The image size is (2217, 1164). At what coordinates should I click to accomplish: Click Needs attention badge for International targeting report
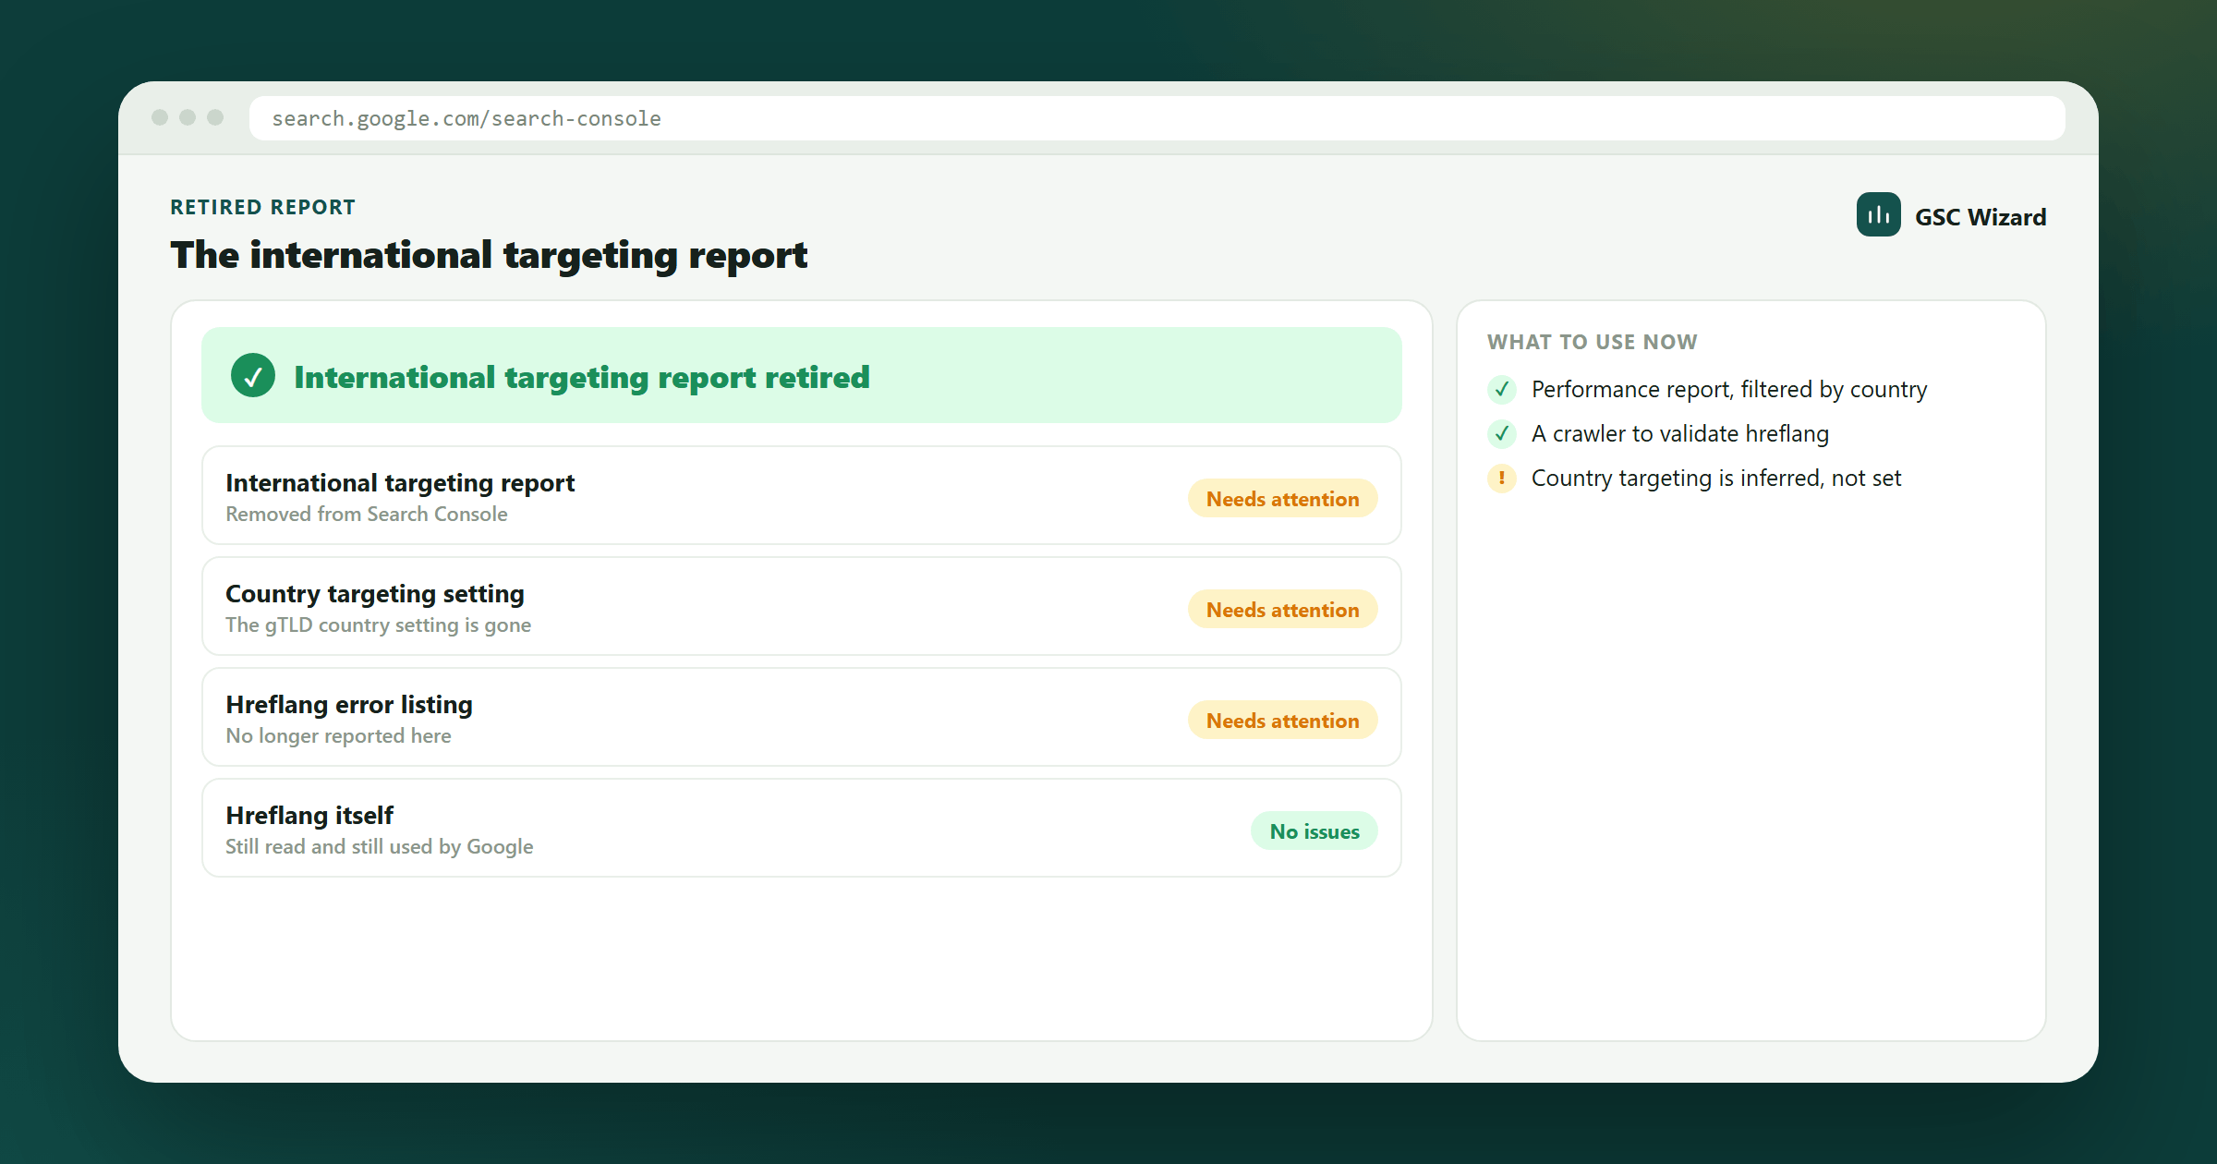point(1282,499)
